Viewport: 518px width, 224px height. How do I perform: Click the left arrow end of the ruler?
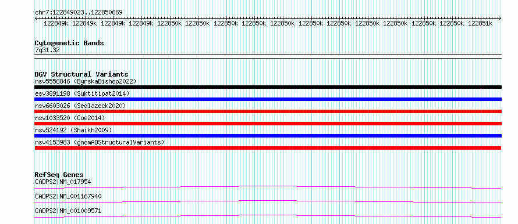coord(36,18)
